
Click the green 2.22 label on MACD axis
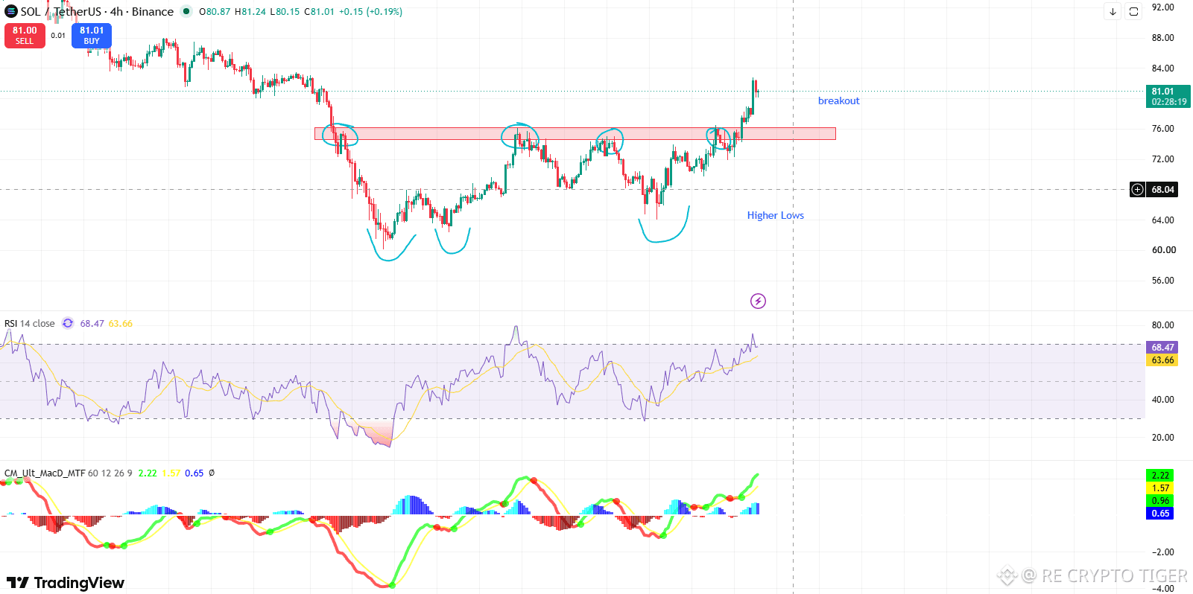(1160, 476)
